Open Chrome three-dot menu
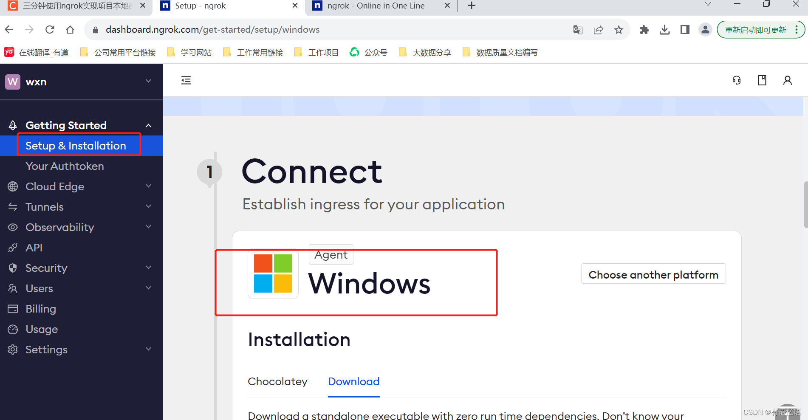Viewport: 808px width, 420px height. pos(797,30)
